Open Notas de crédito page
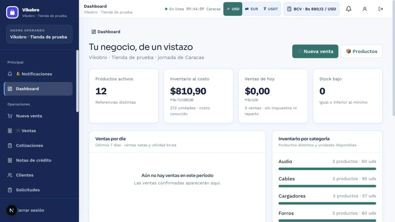 coord(38,160)
